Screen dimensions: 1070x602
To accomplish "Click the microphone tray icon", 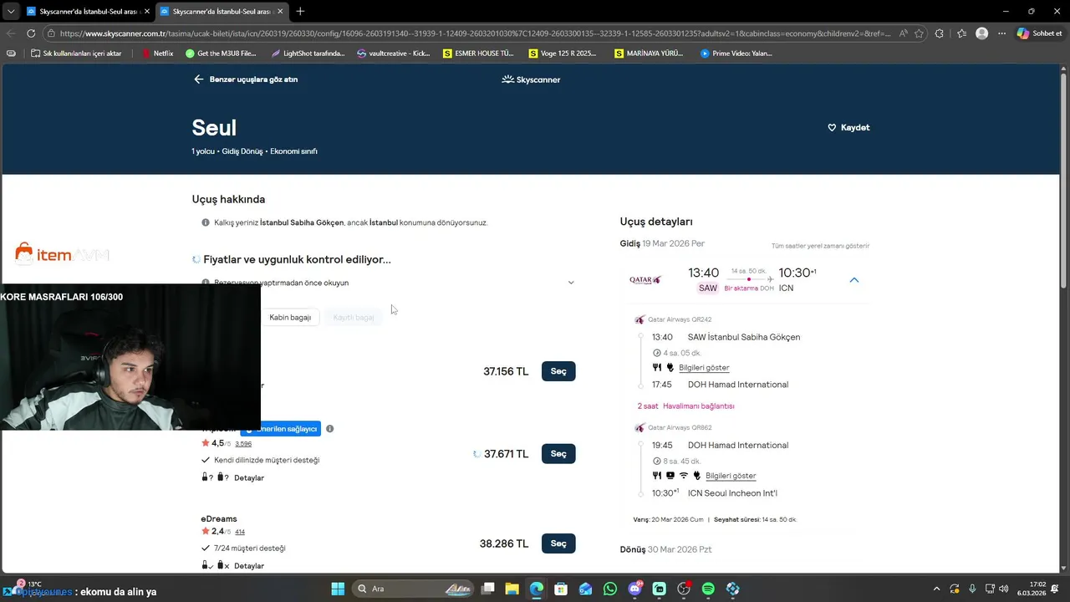I will [x=972, y=589].
